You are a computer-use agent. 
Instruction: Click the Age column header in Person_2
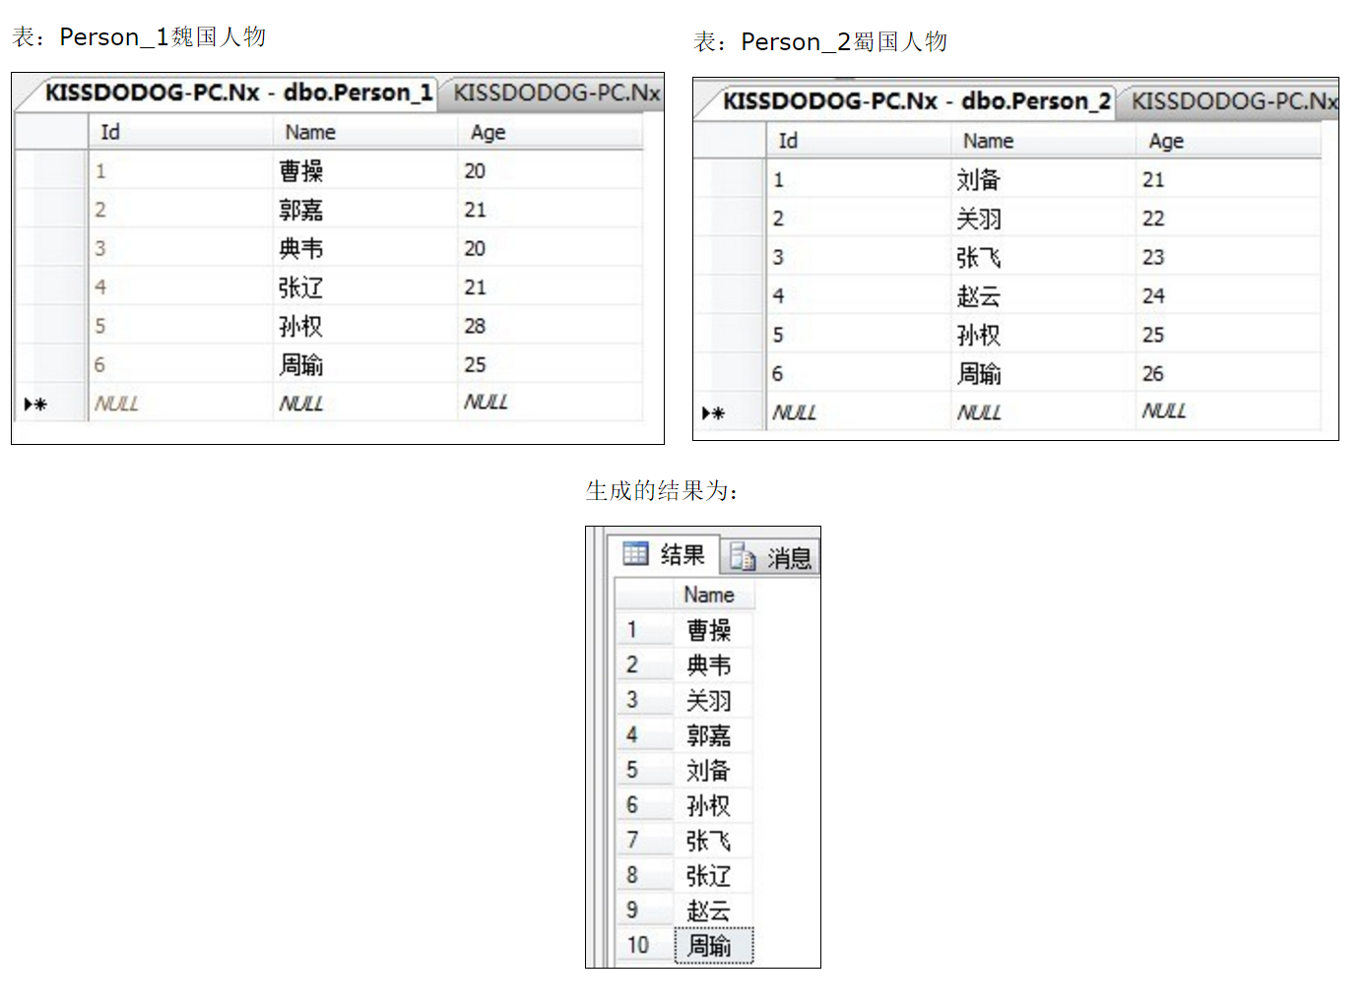click(x=1228, y=141)
